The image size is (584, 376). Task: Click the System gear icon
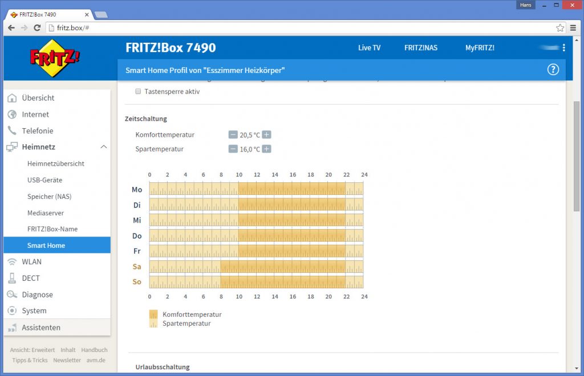click(13, 310)
